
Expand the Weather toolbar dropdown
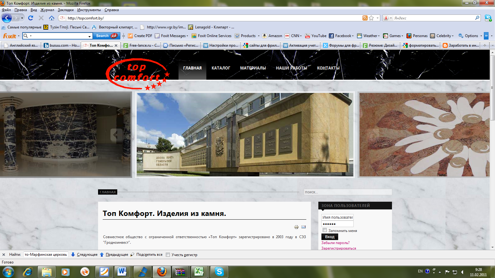379,36
